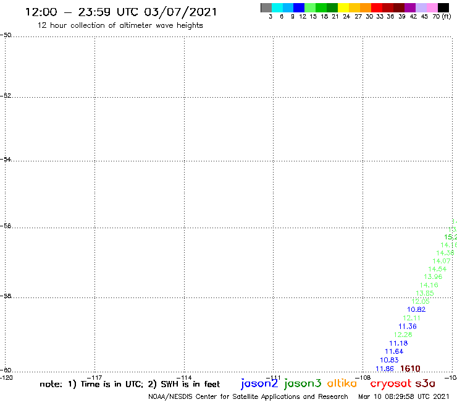457x402 pixels.
Task: Click the black swatch ending the color scale
Action: 443,7
